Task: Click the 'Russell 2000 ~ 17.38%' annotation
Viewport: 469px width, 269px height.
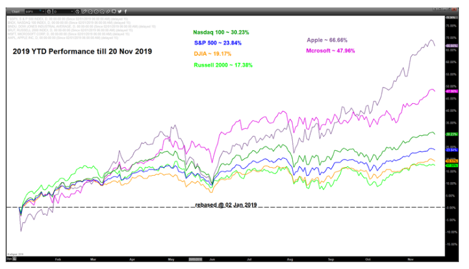Action: (x=223, y=65)
